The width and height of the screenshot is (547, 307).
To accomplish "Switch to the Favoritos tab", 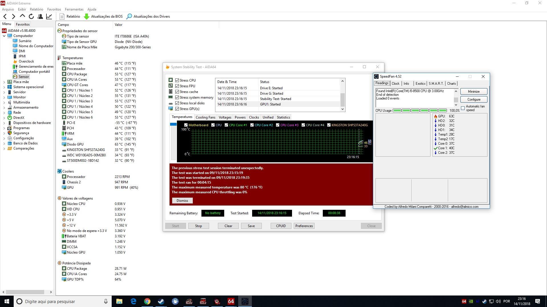I will [x=23, y=24].
